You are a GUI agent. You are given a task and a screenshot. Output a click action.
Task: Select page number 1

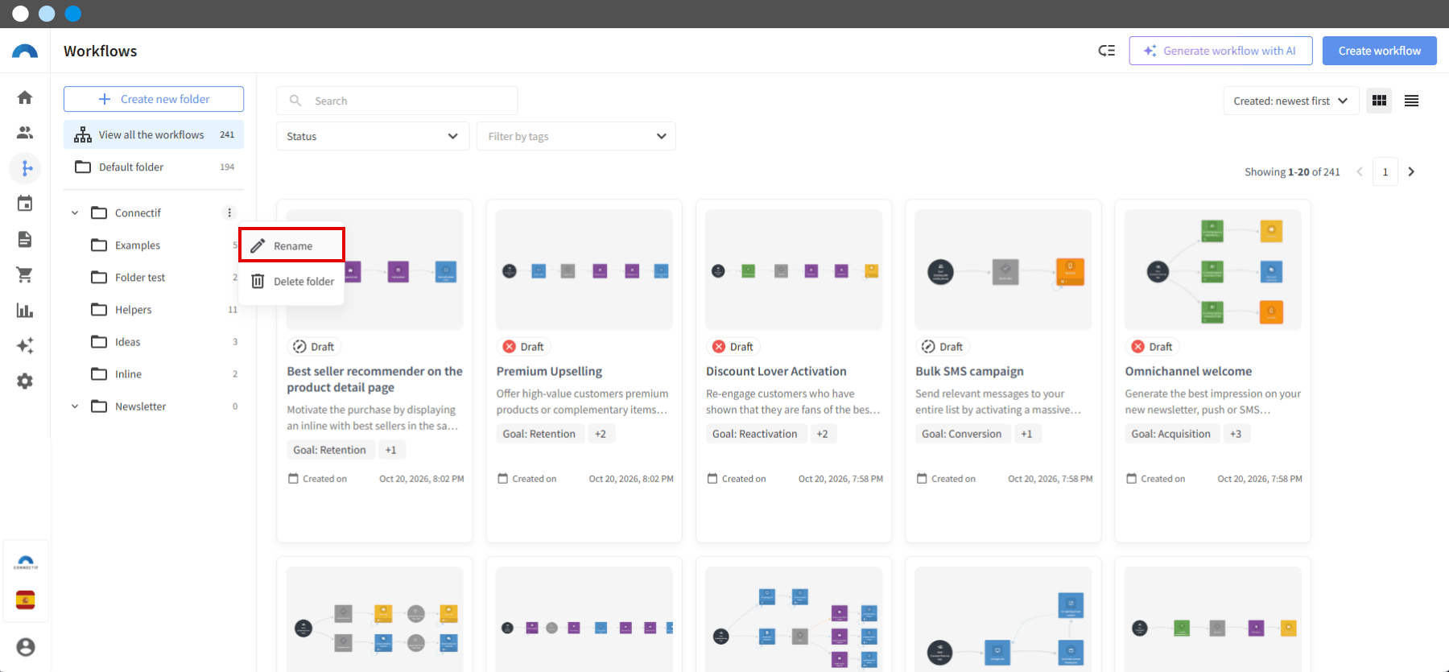(1385, 171)
